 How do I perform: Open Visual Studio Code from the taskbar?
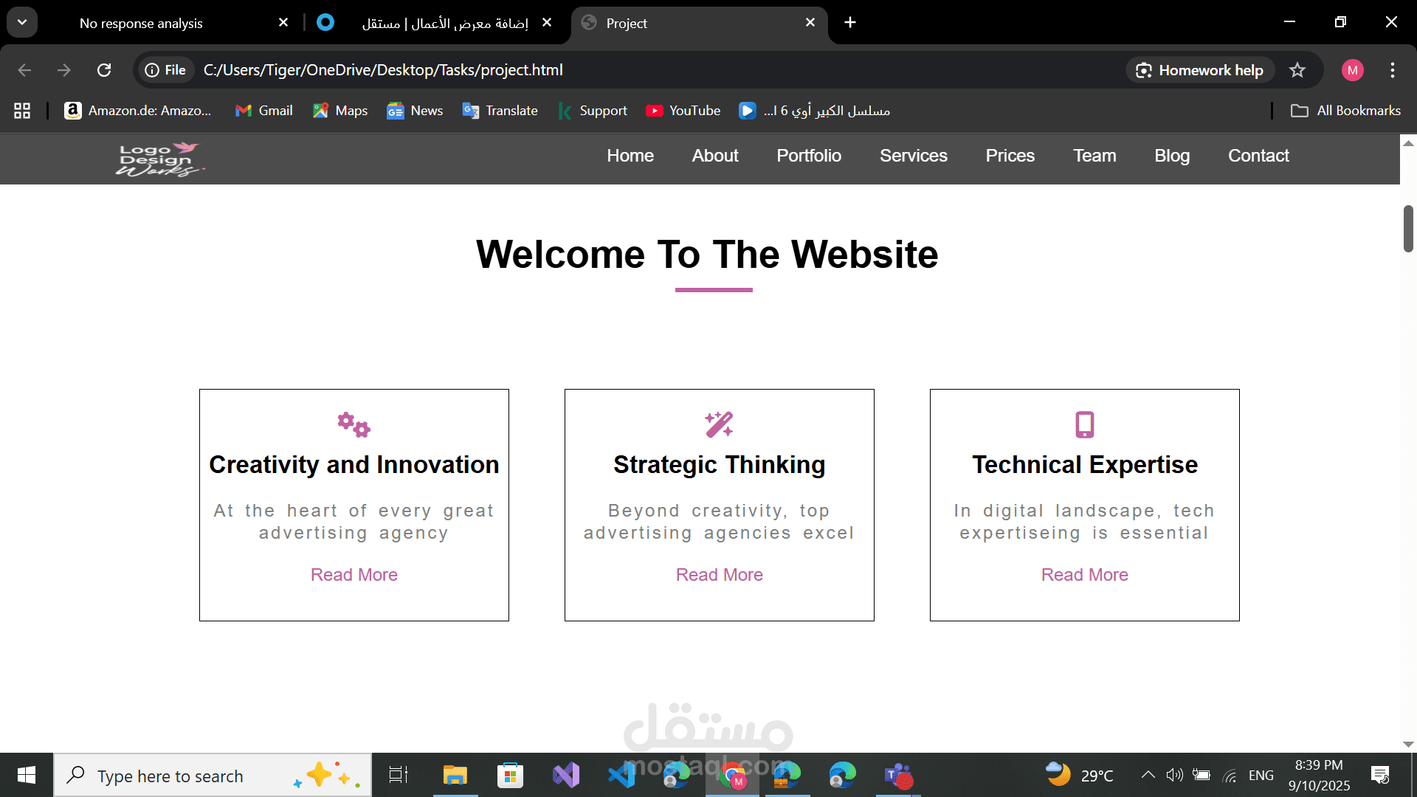point(621,775)
